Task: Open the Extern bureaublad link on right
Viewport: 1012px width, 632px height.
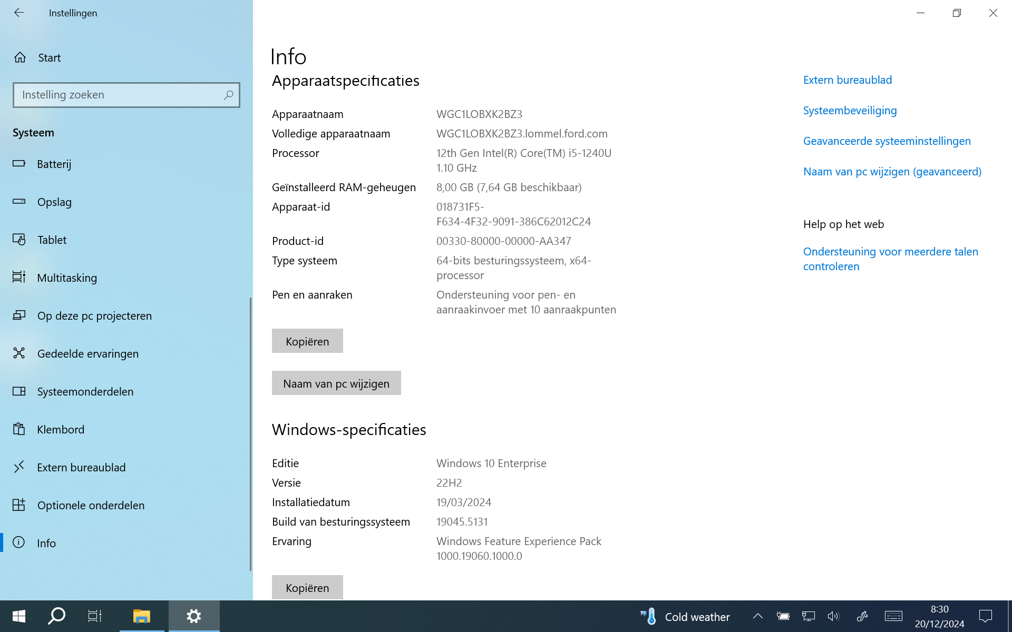Action: click(848, 80)
